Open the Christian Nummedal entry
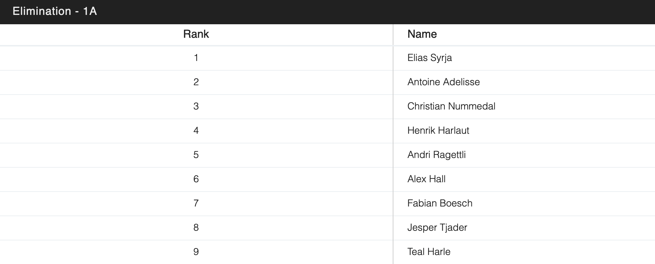This screenshot has height=264, width=655. 451,106
